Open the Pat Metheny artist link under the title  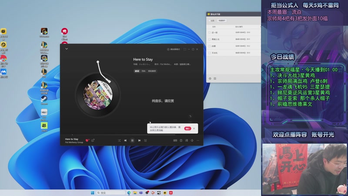(x=163, y=64)
